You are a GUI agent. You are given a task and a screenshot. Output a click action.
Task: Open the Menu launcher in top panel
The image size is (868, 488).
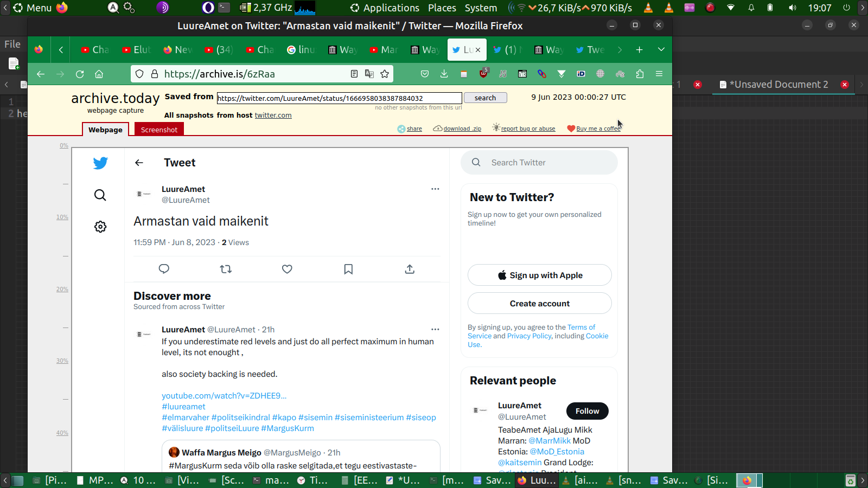[x=33, y=8]
